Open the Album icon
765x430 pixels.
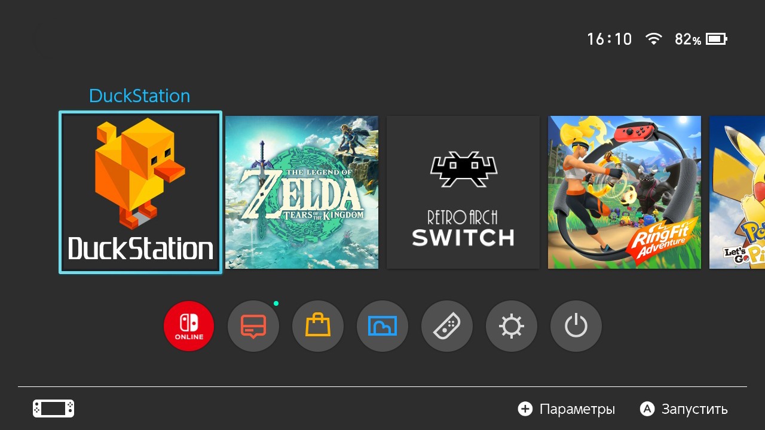382,326
